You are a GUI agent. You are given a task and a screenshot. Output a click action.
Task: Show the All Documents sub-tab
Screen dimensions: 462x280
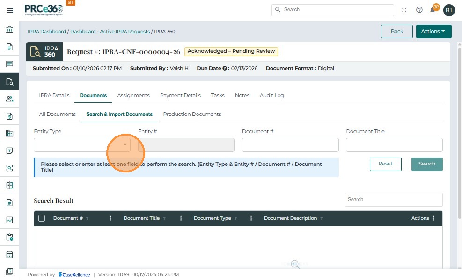tap(58, 114)
